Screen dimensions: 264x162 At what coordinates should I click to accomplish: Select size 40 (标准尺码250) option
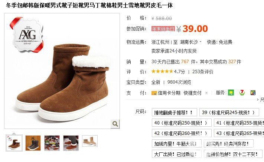(x=182, y=123)
